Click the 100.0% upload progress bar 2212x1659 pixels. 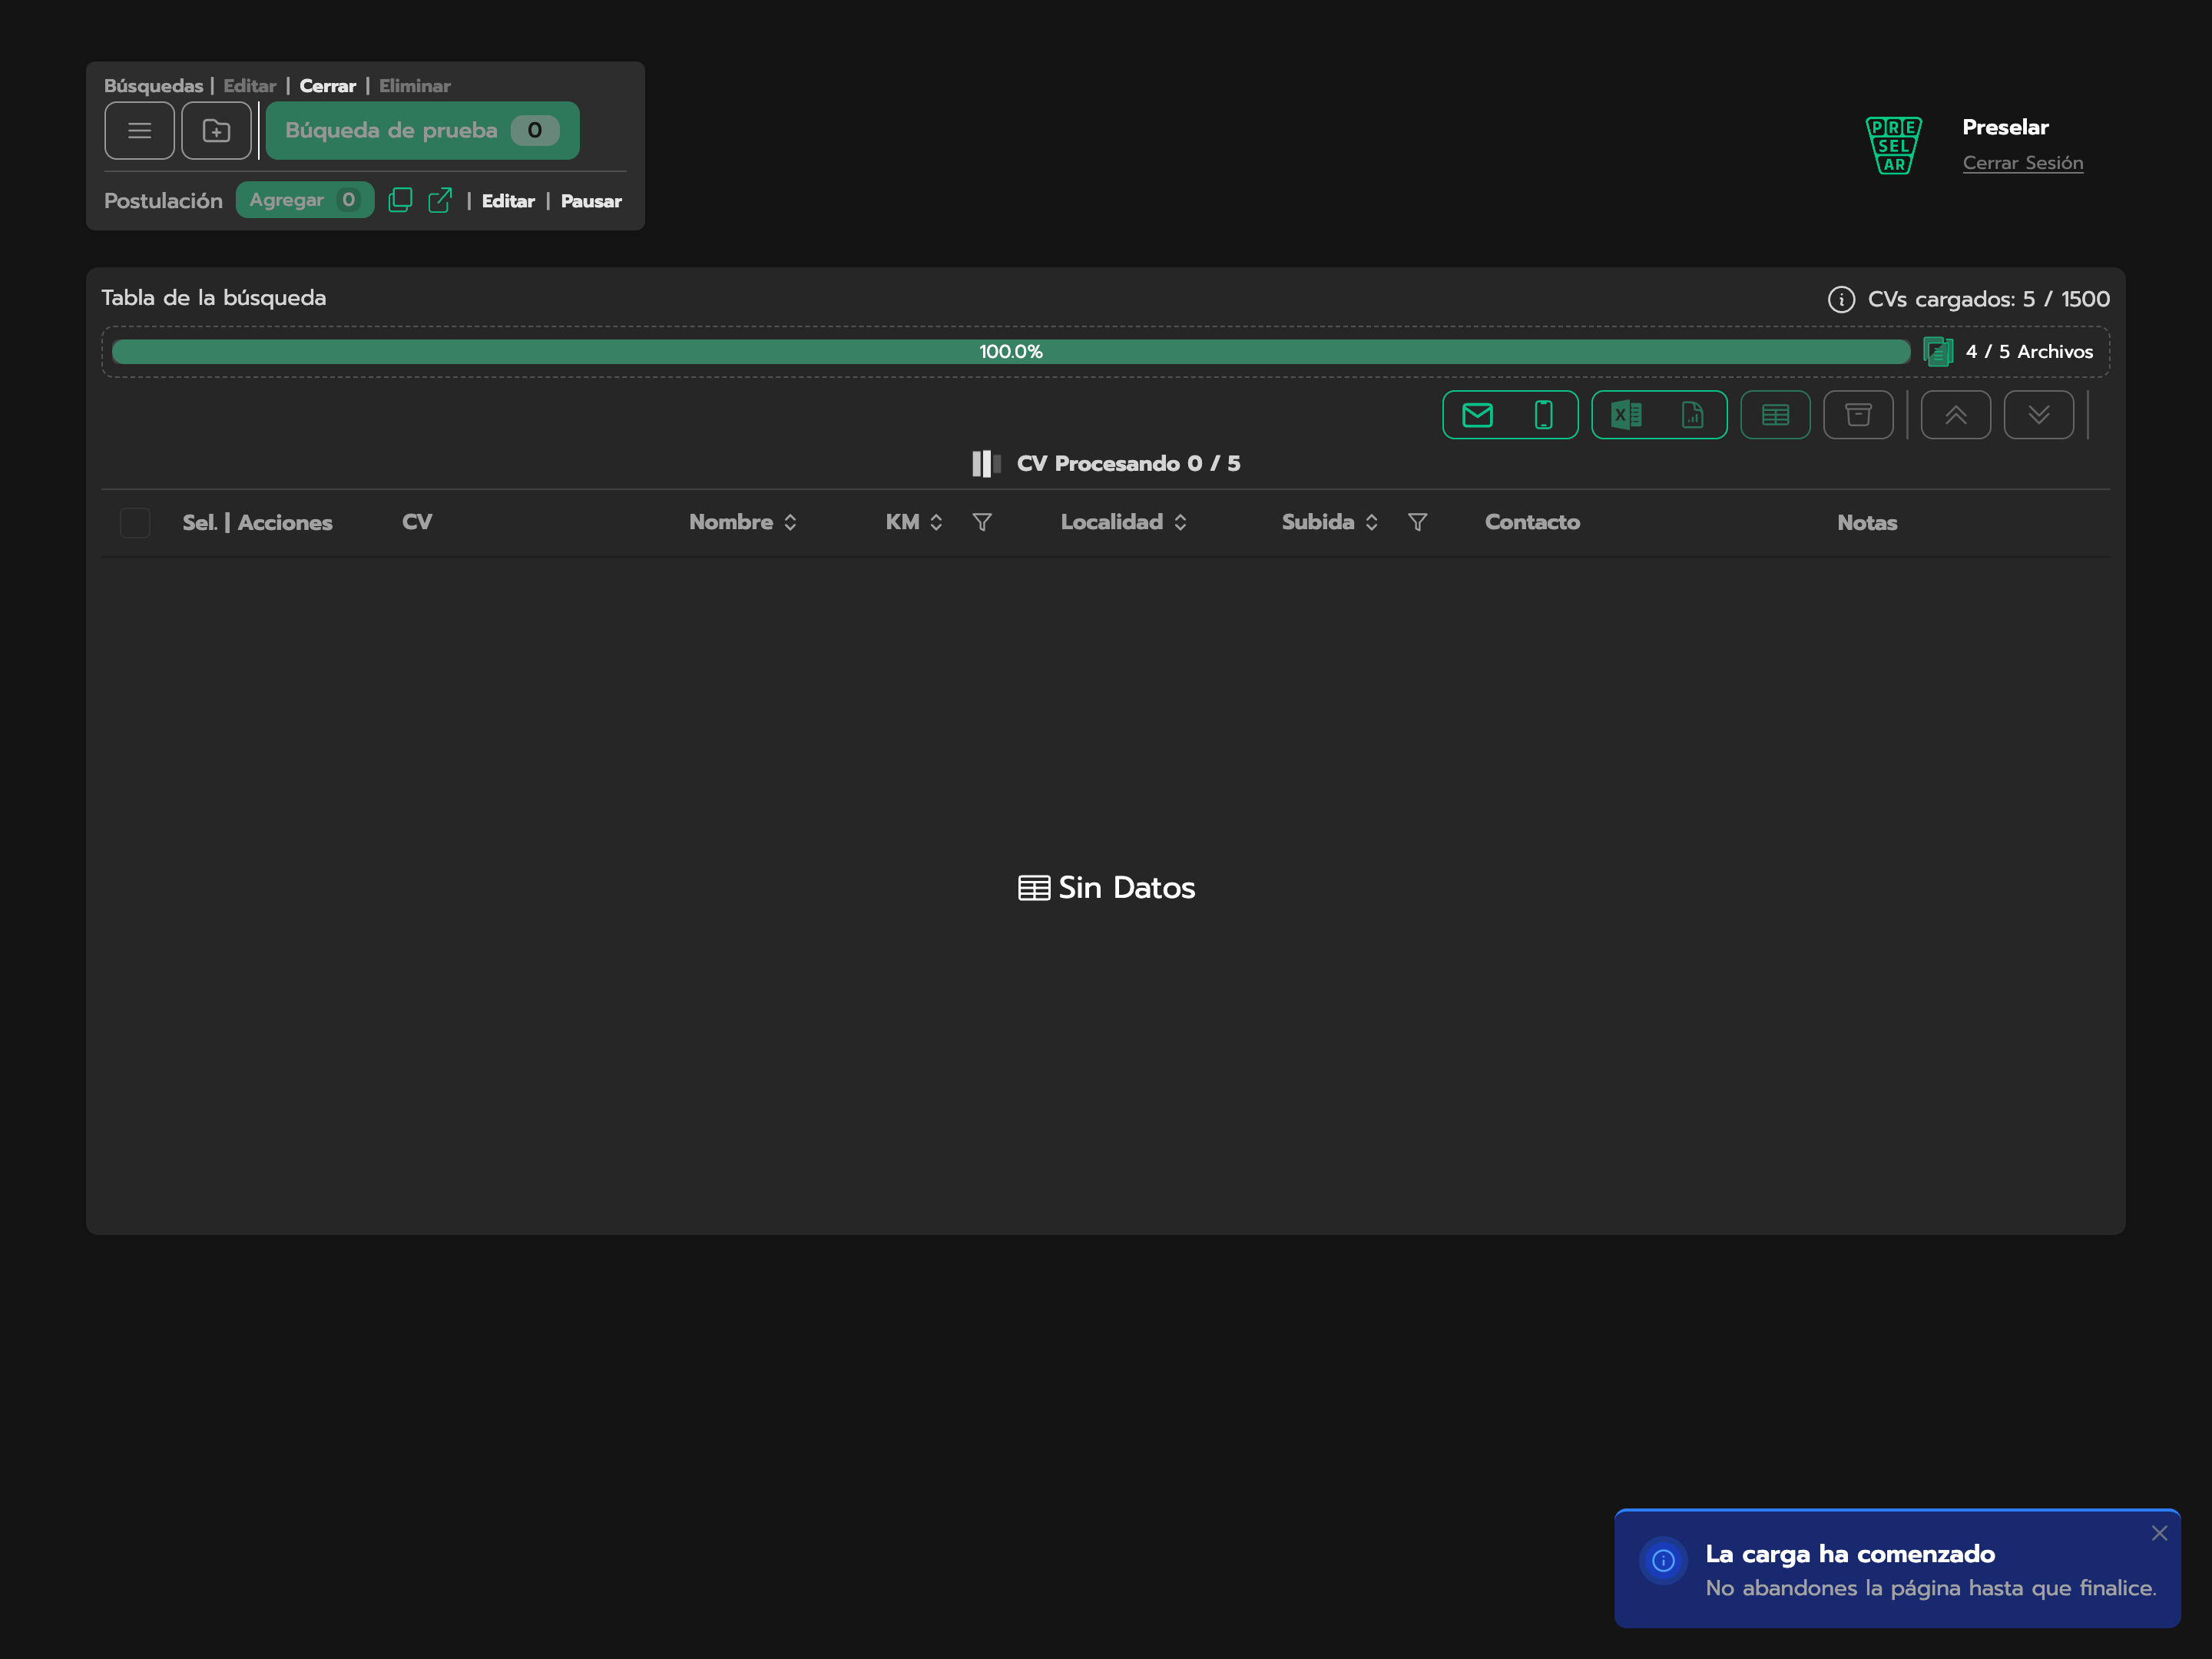click(x=1011, y=352)
